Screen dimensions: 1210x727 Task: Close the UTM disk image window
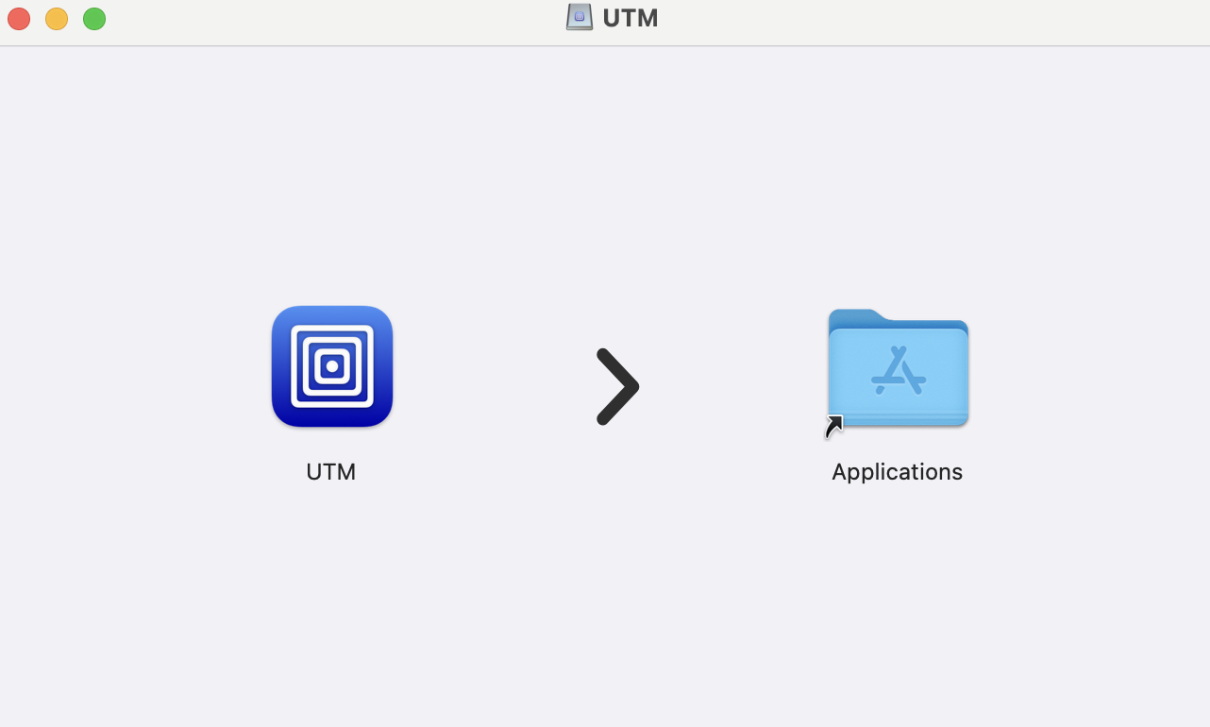pyautogui.click(x=19, y=19)
